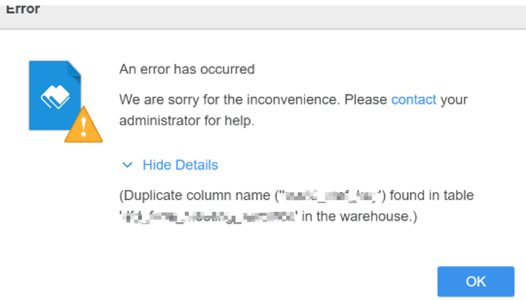Click the 'administrator for help' line
Image resolution: width=526 pixels, height=300 pixels.
[187, 121]
